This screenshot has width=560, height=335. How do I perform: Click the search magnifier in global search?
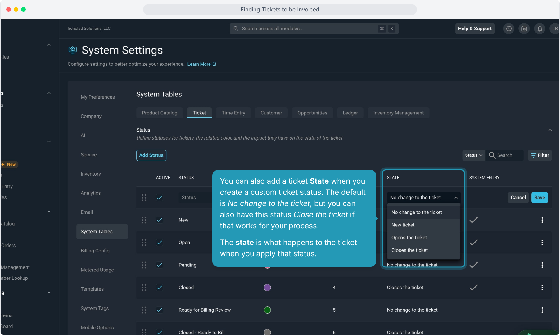point(236,29)
